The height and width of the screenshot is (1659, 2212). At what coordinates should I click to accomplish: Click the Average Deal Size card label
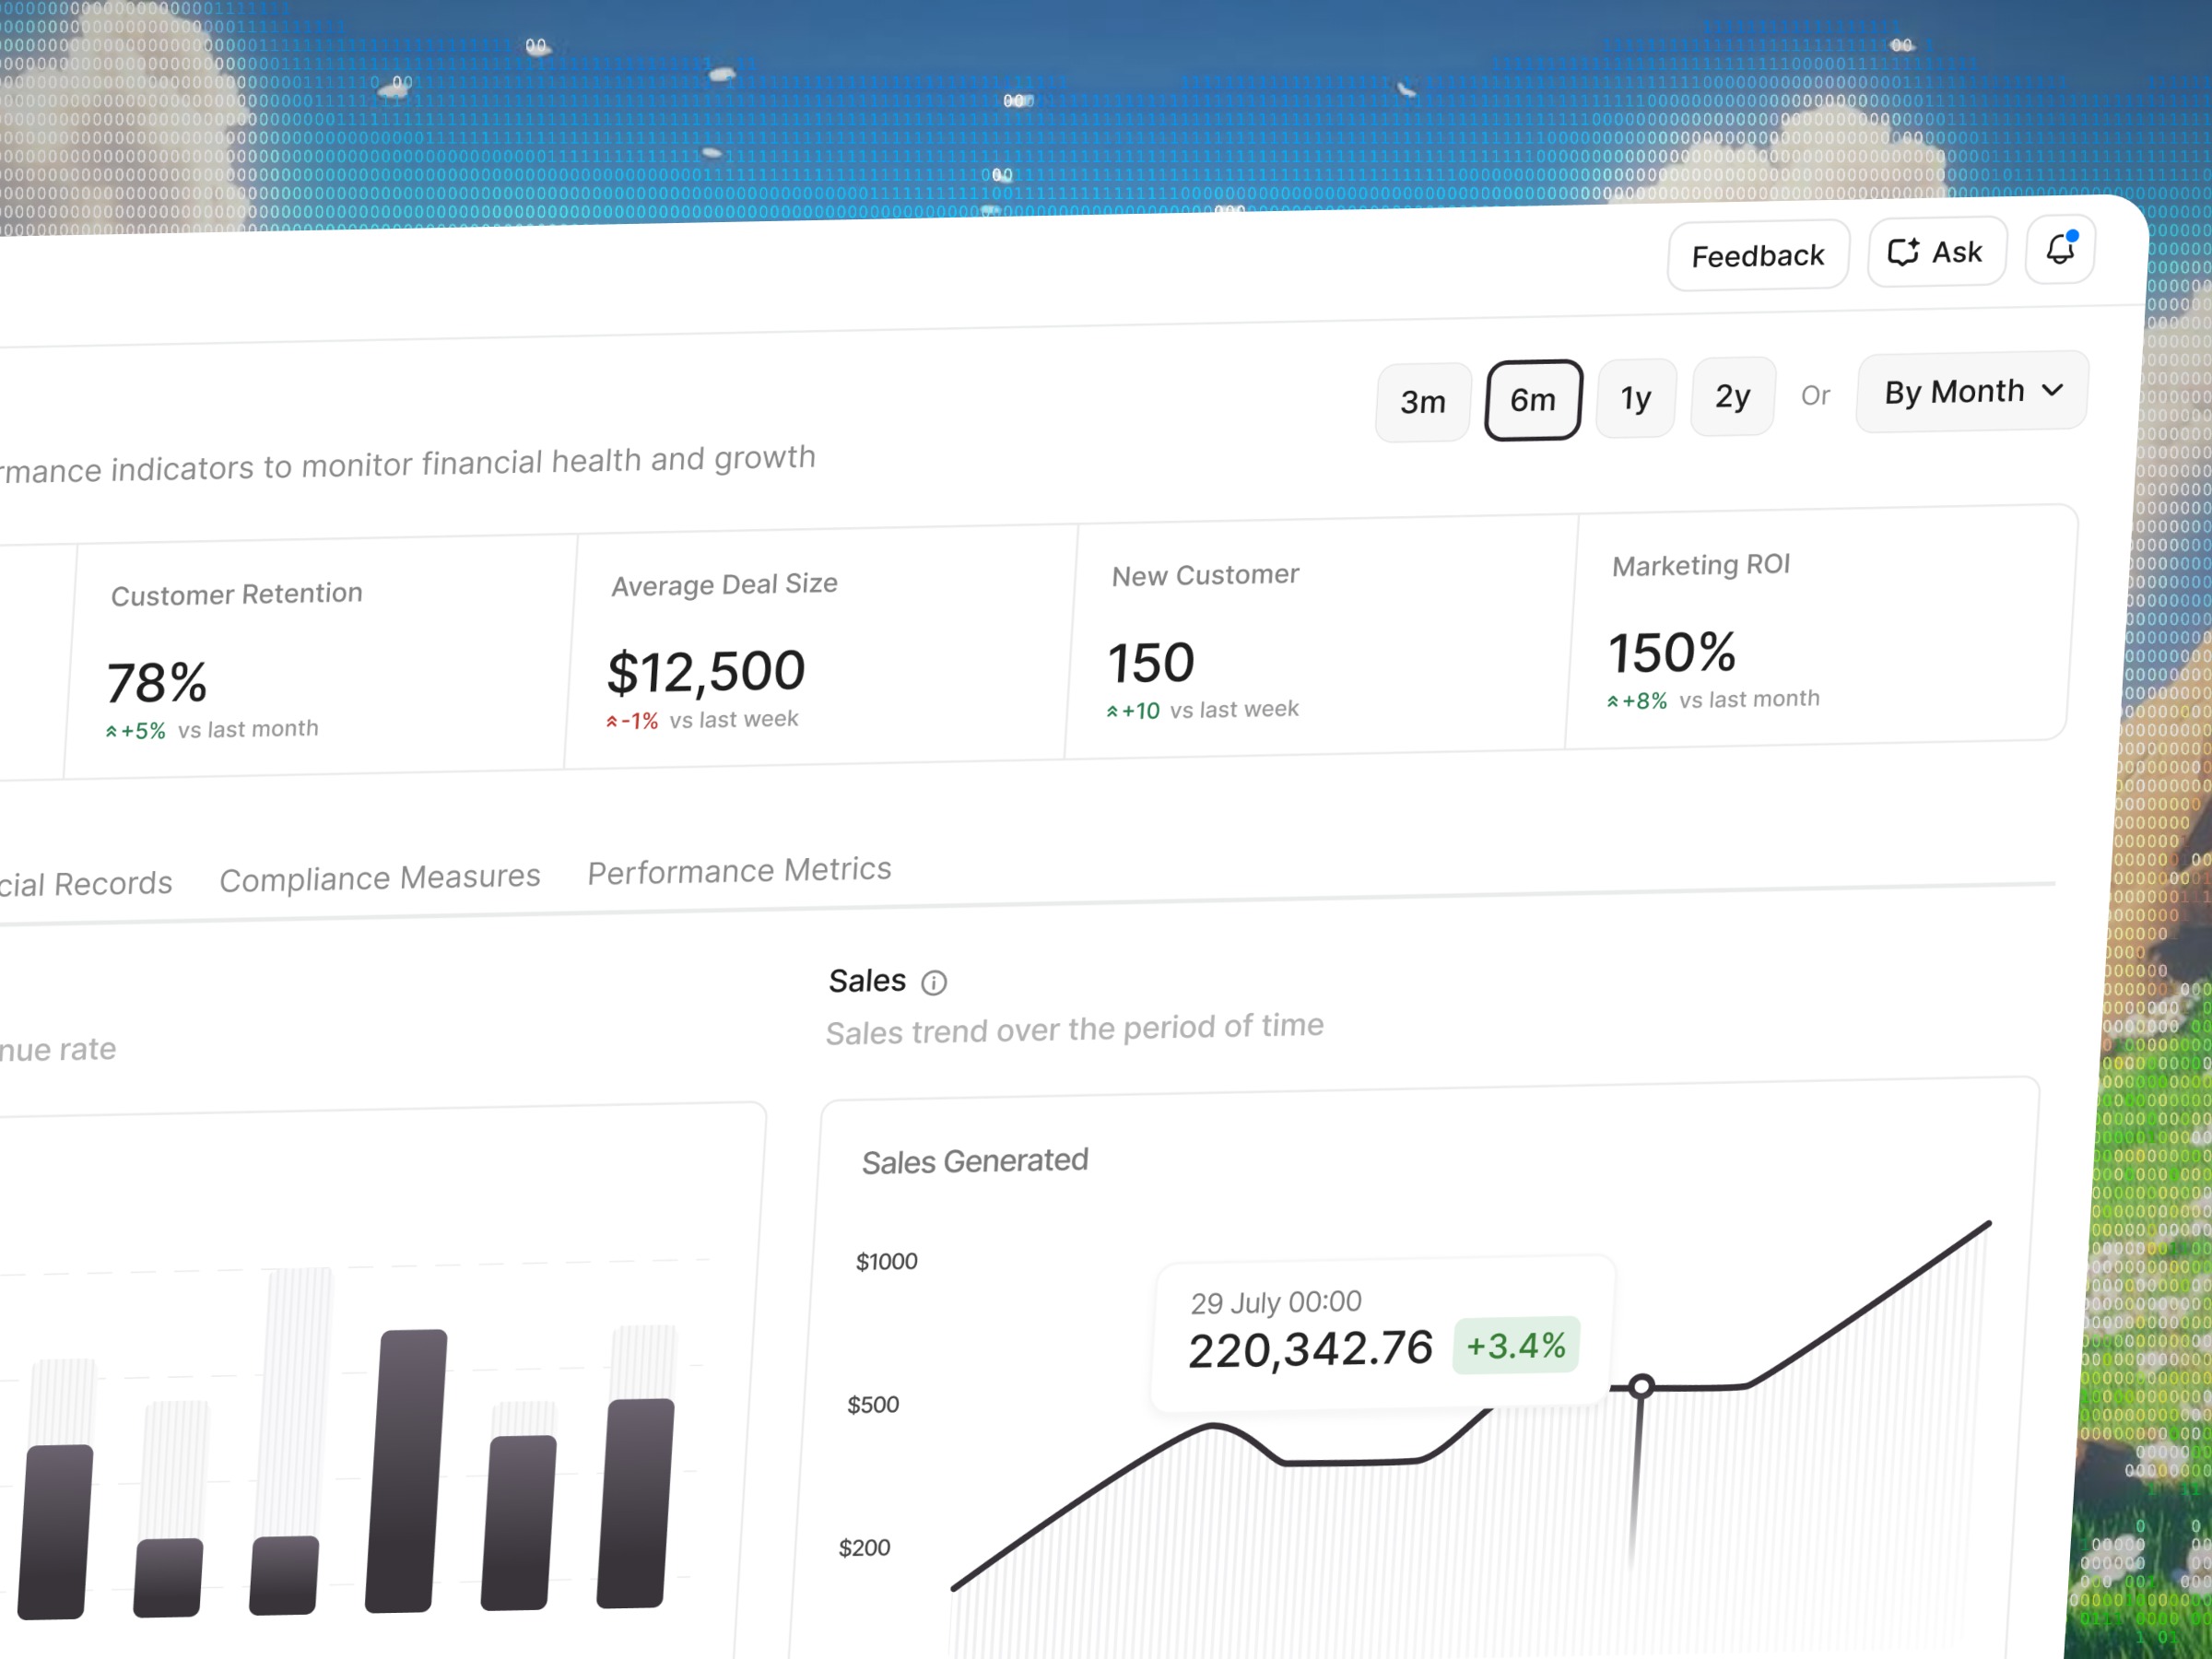[x=724, y=585]
